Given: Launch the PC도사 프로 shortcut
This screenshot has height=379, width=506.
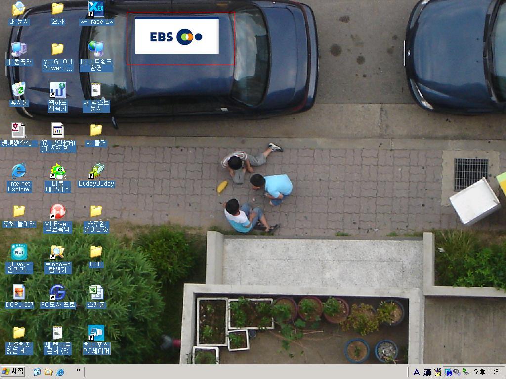Looking at the screenshot, I should [x=58, y=297].
